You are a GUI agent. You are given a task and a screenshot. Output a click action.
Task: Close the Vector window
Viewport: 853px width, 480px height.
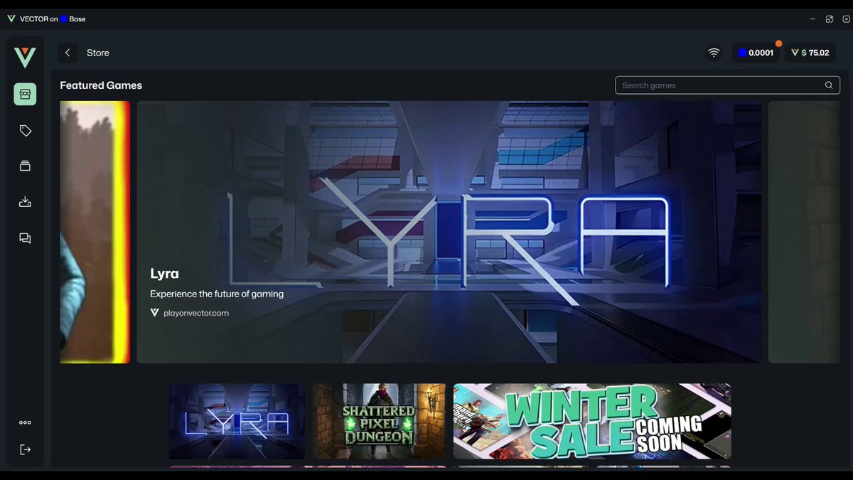click(x=846, y=19)
